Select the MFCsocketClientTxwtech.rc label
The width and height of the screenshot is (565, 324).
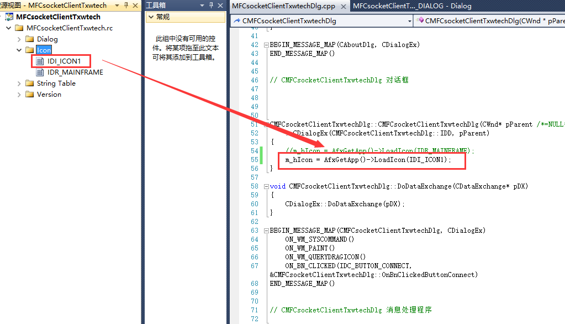pyautogui.click(x=70, y=28)
